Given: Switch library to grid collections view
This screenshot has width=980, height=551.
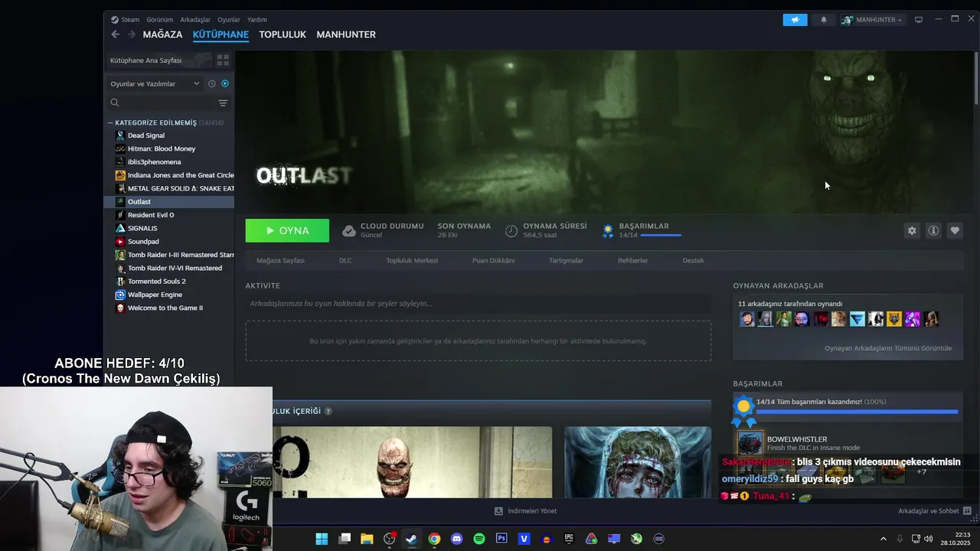Looking at the screenshot, I should click(223, 60).
